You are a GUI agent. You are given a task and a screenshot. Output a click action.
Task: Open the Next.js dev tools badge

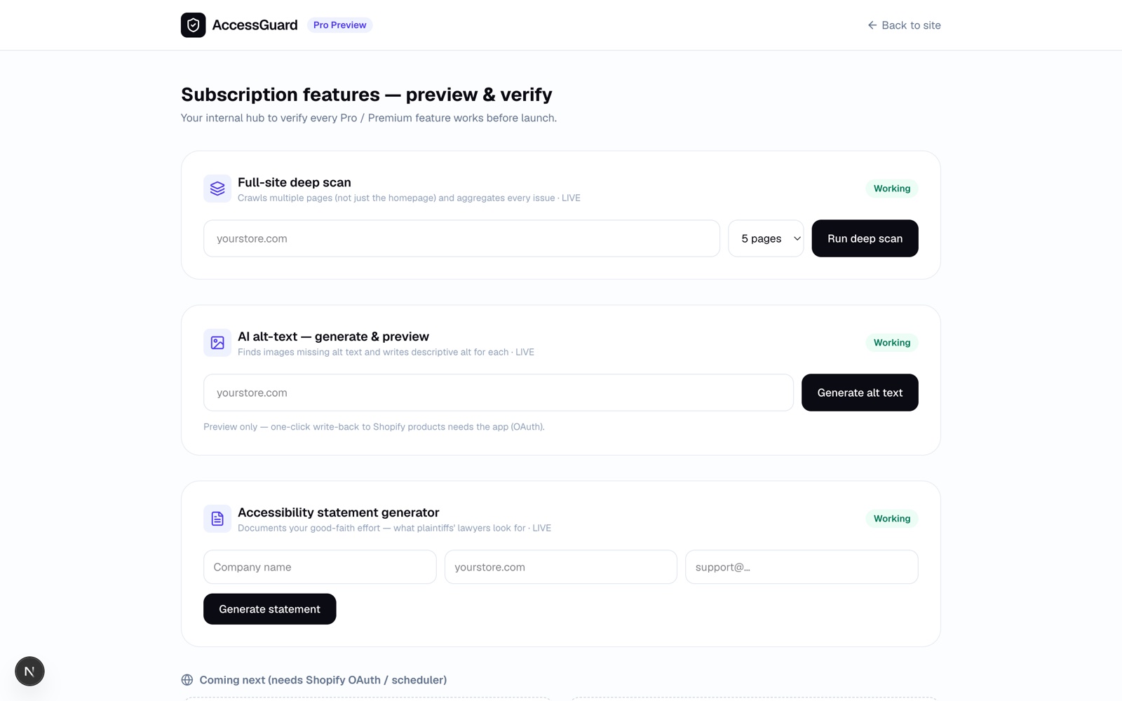click(x=29, y=672)
